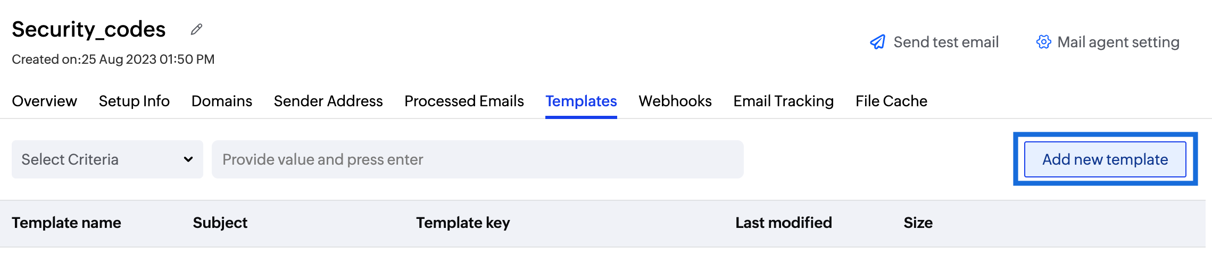Image resolution: width=1212 pixels, height=255 pixels.
Task: Open the Email Tracking tab
Action: [783, 101]
